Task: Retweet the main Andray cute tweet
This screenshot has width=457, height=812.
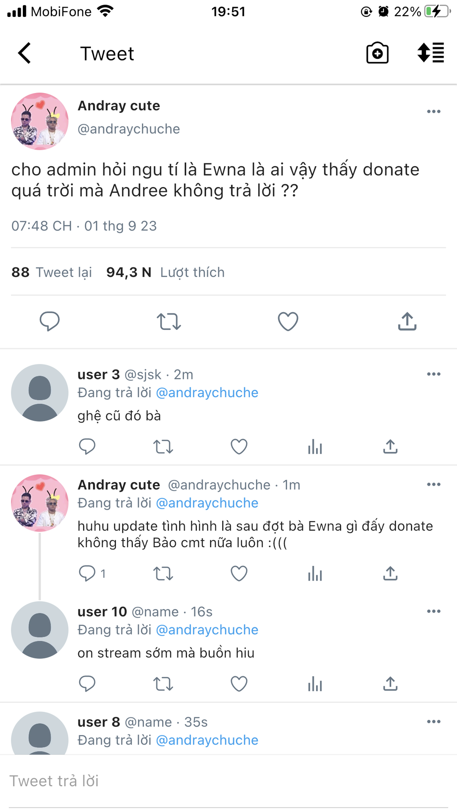Action: pyautogui.click(x=169, y=321)
